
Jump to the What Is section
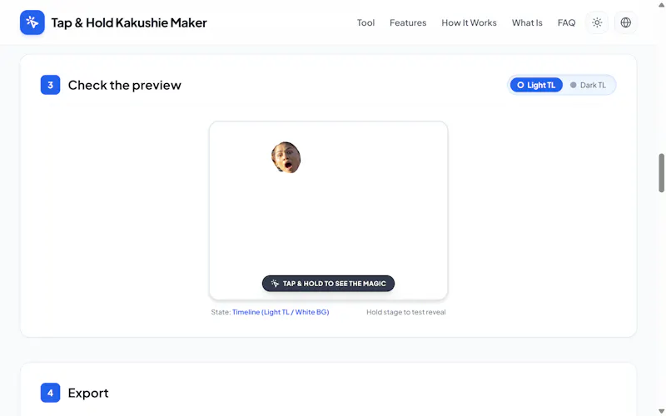527,23
